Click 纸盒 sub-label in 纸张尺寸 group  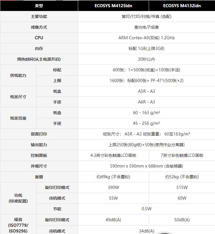click(x=57, y=91)
